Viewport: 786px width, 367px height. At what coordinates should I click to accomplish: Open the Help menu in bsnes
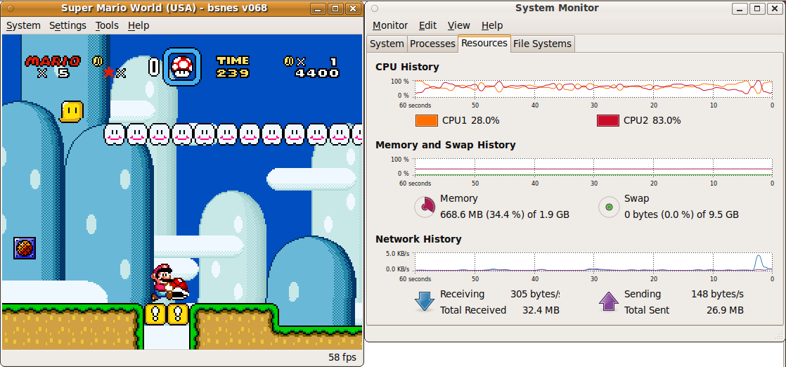click(x=138, y=25)
